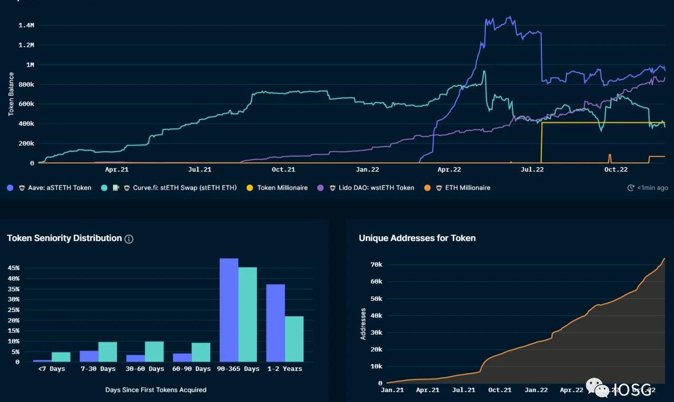674x402 pixels.
Task: Click the Unique Addresses for Token title
Action: 417,238
